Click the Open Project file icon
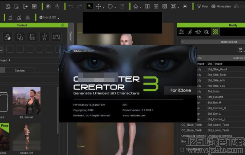 17,6
